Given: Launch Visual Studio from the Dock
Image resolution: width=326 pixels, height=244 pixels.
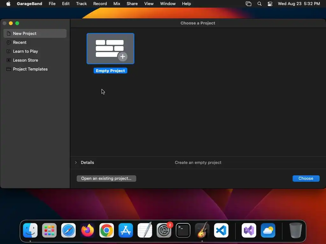Looking at the screenshot, I should click(x=249, y=230).
